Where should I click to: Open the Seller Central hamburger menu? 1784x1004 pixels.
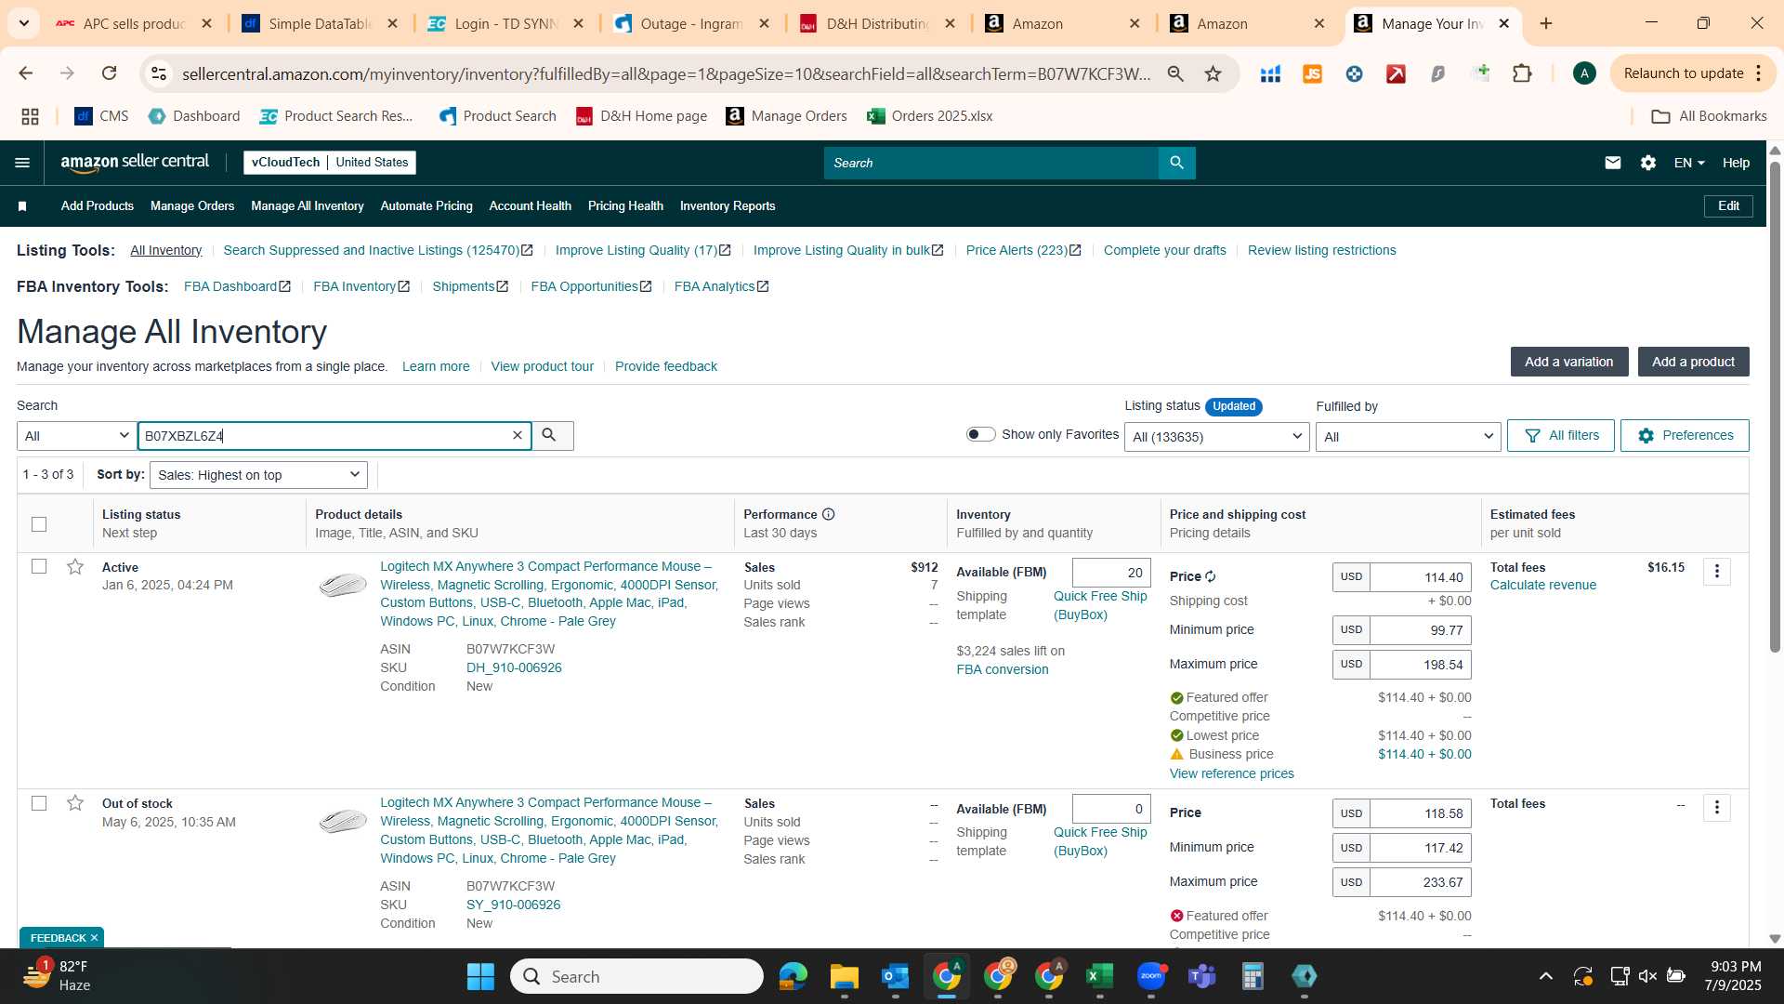point(22,163)
